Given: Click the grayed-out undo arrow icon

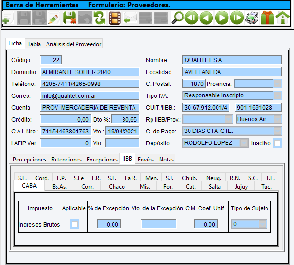Looking at the screenshot, I should (85, 18).
